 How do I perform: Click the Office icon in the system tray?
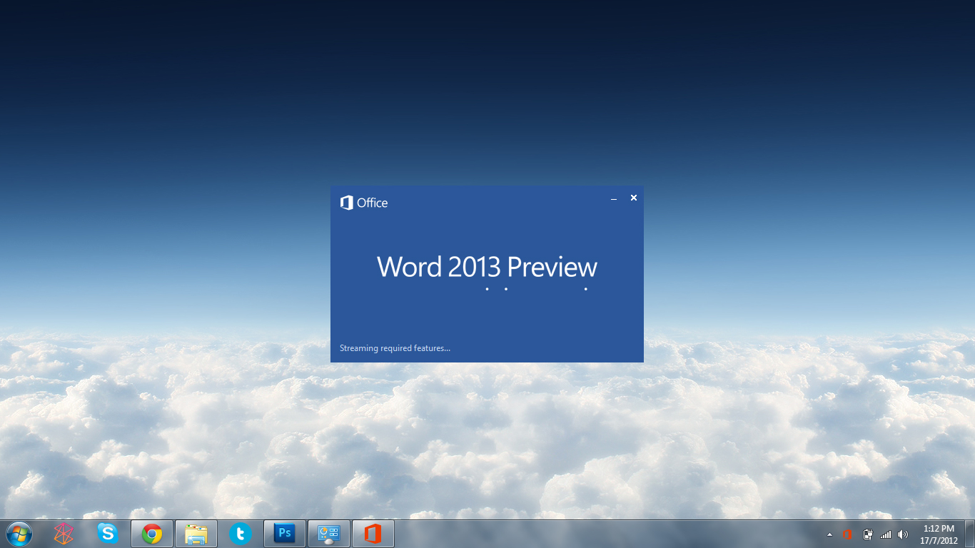pyautogui.click(x=848, y=534)
